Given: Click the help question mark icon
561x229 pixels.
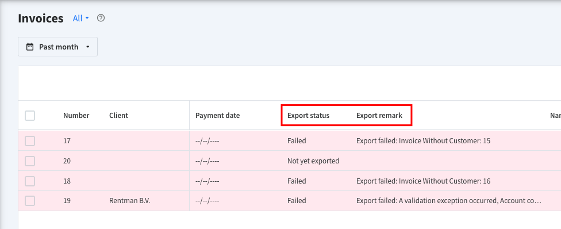Looking at the screenshot, I should tap(101, 18).
